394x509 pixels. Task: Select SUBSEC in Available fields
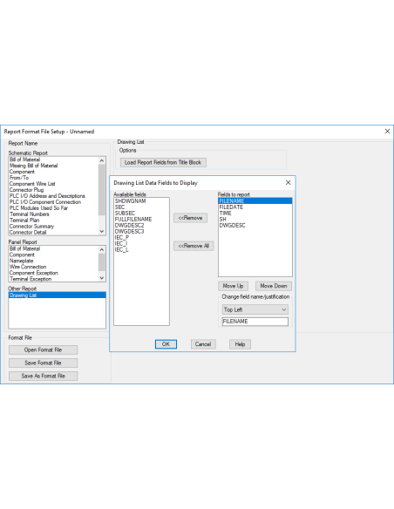pyautogui.click(x=141, y=214)
